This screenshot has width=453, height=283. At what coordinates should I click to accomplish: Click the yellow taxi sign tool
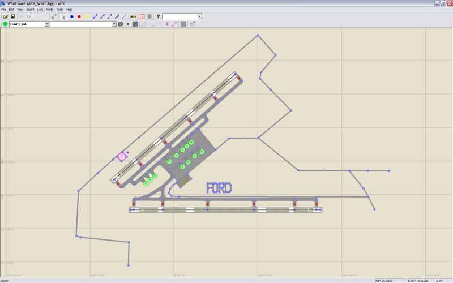(x=133, y=16)
